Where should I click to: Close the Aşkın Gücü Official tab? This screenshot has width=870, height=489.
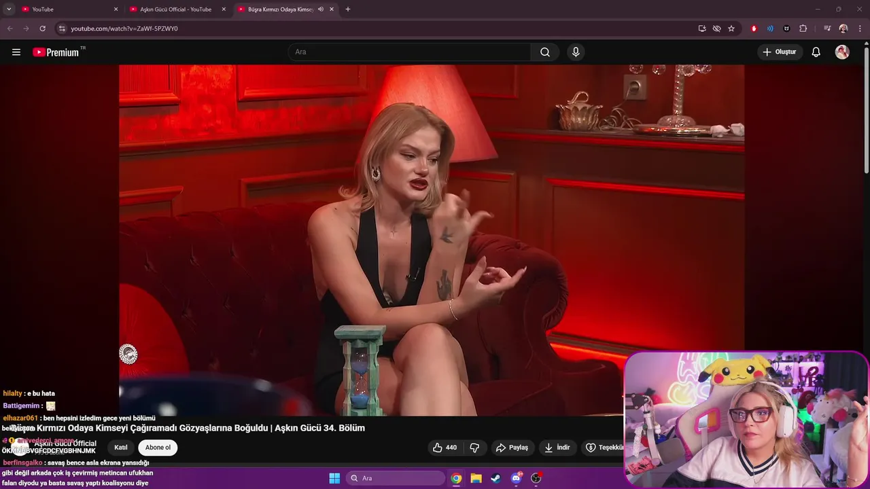click(224, 10)
